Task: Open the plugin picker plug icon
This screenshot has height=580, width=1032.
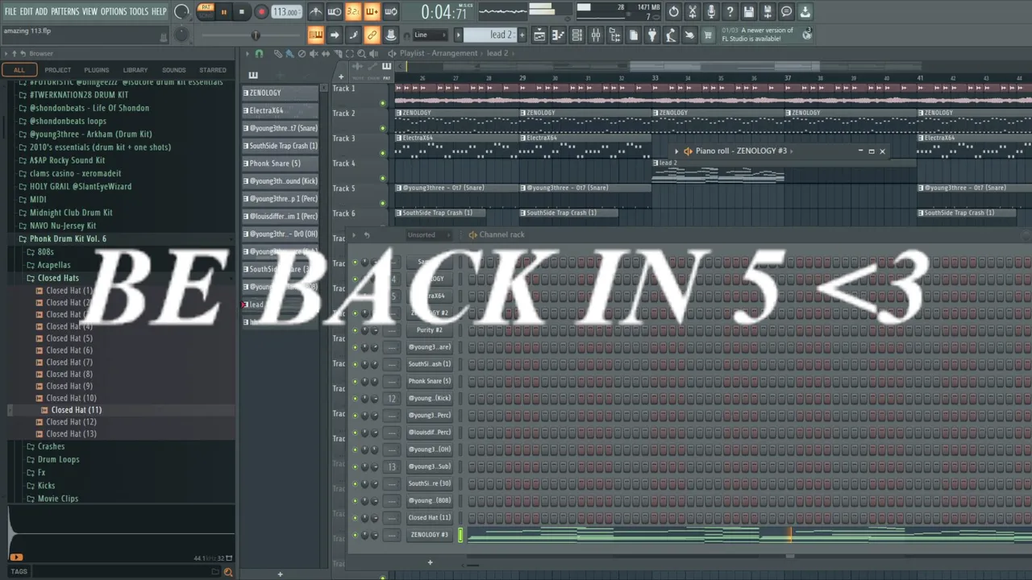Action: pos(652,35)
